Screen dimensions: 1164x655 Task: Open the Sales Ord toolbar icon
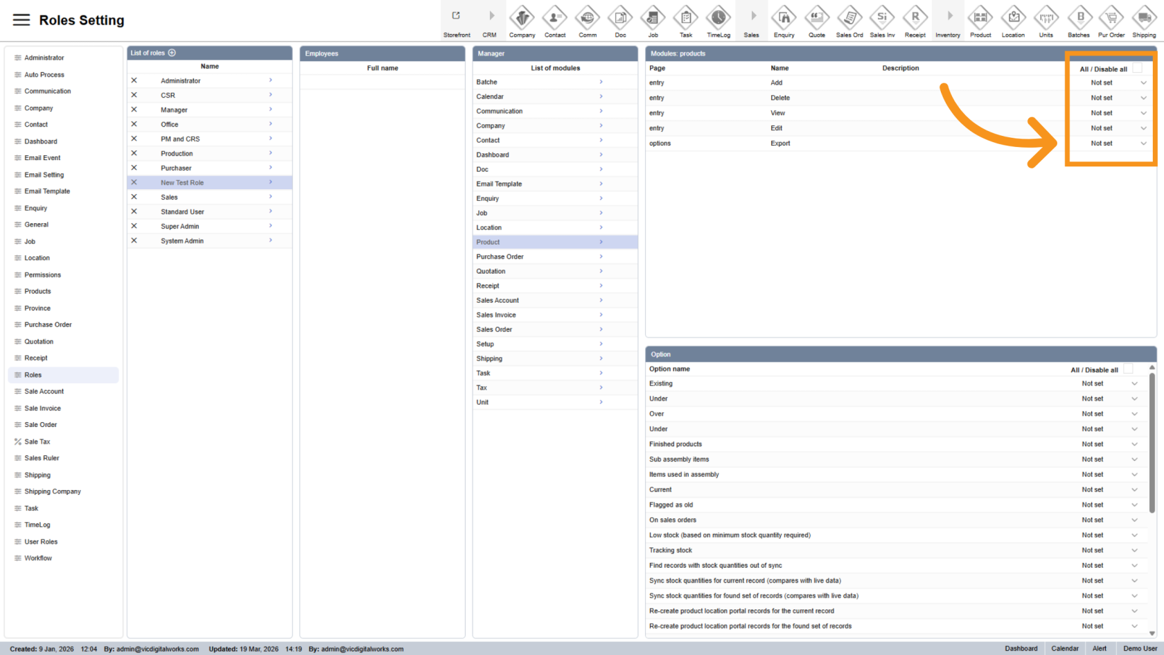[x=849, y=17]
